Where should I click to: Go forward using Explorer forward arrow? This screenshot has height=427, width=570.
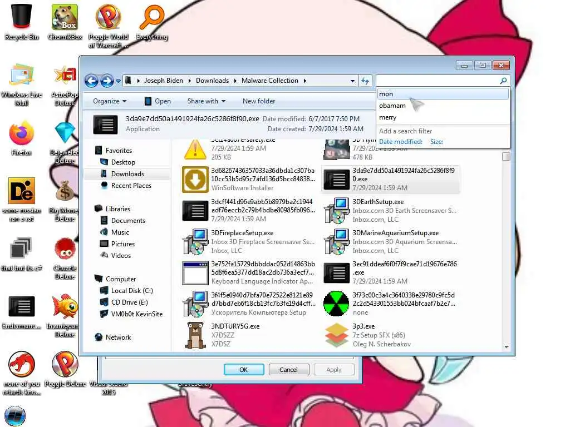tap(106, 81)
